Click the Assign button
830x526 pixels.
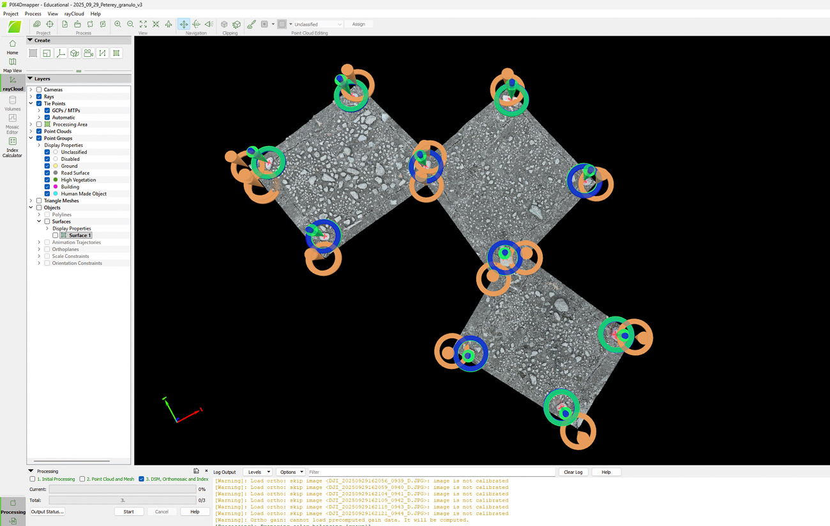pyautogui.click(x=359, y=24)
